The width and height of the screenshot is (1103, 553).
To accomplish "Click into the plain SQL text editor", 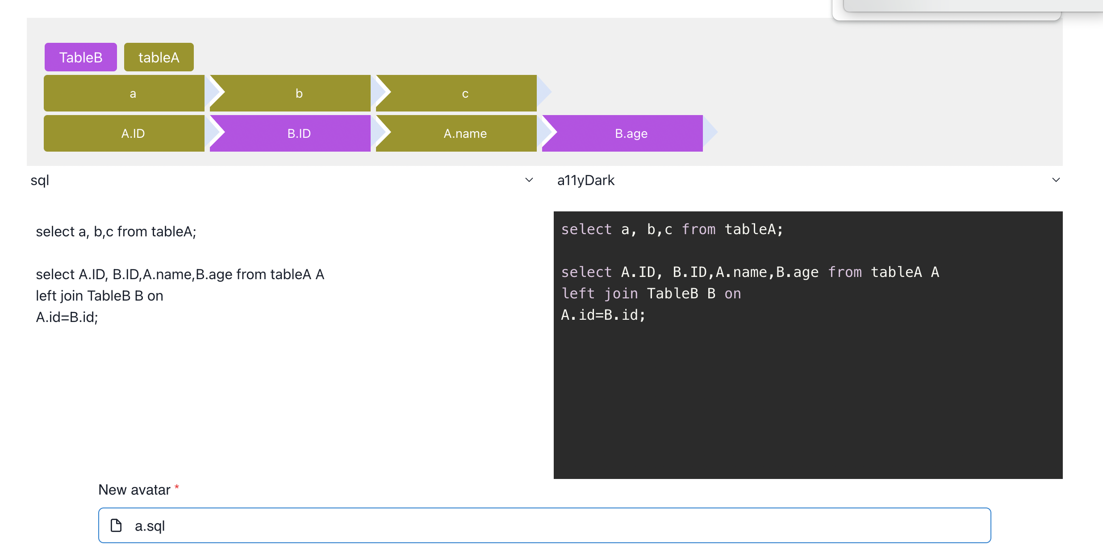I will [x=286, y=392].
